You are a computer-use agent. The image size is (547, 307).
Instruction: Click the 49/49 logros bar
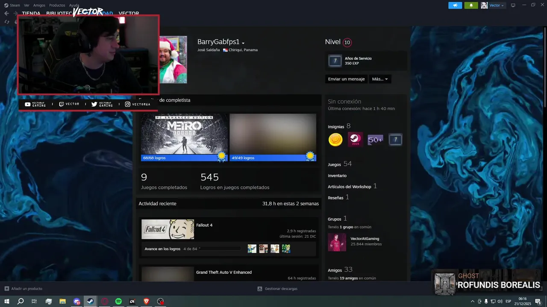tap(273, 158)
